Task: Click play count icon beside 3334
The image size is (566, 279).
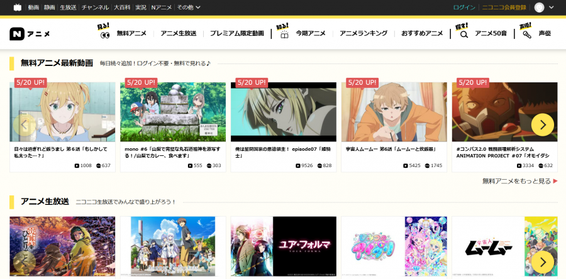Action: [519, 166]
